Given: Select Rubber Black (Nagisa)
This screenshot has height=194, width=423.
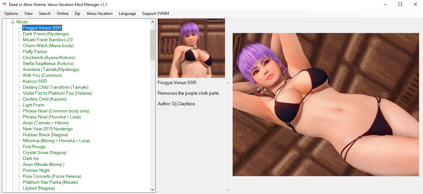Looking at the screenshot, I should click(x=45, y=135).
